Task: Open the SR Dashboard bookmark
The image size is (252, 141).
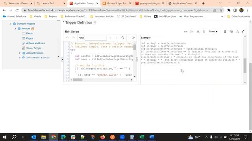Action: coord(127,16)
